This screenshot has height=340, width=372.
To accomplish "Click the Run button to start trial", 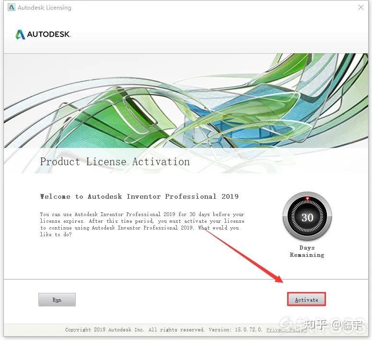I will tap(57, 300).
